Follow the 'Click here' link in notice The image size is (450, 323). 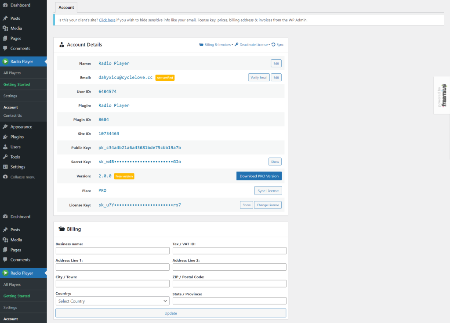107,20
